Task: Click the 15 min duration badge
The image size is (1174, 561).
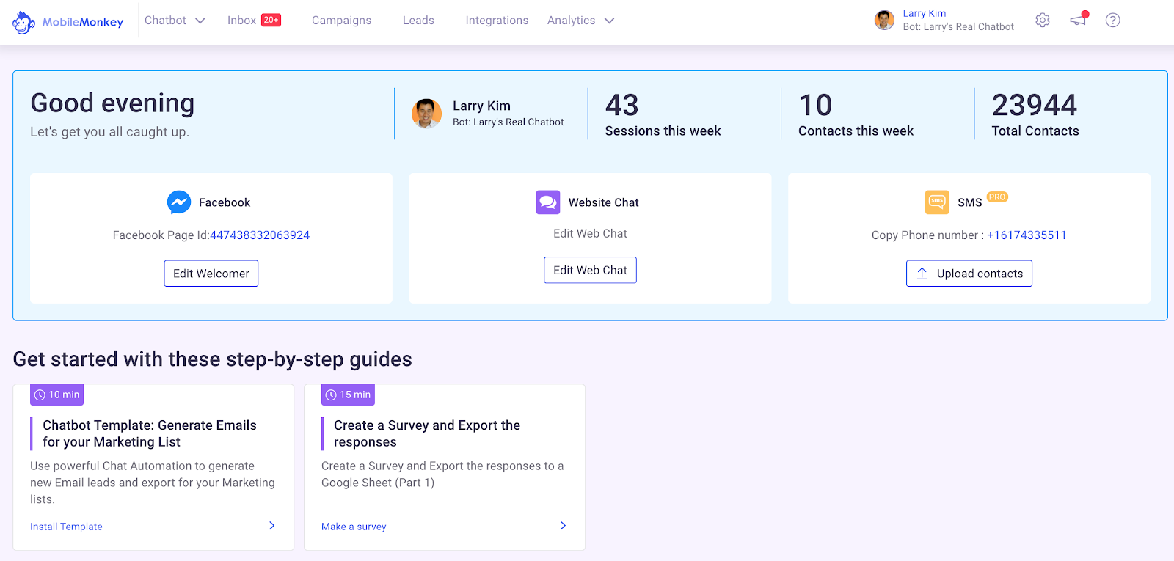Action: tap(349, 395)
